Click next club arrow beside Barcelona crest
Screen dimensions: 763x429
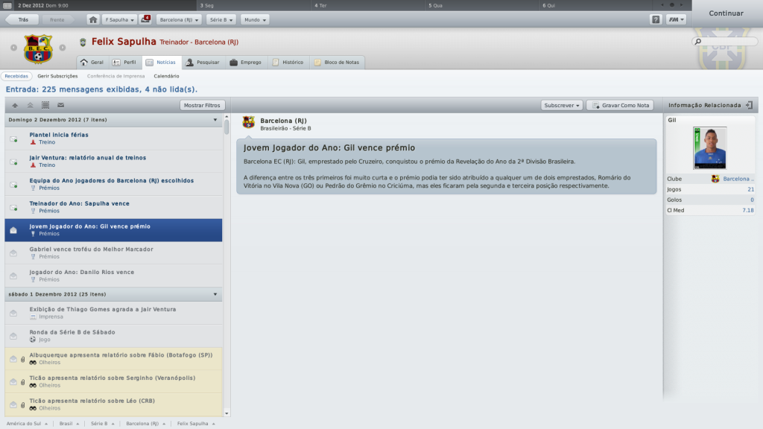63,48
